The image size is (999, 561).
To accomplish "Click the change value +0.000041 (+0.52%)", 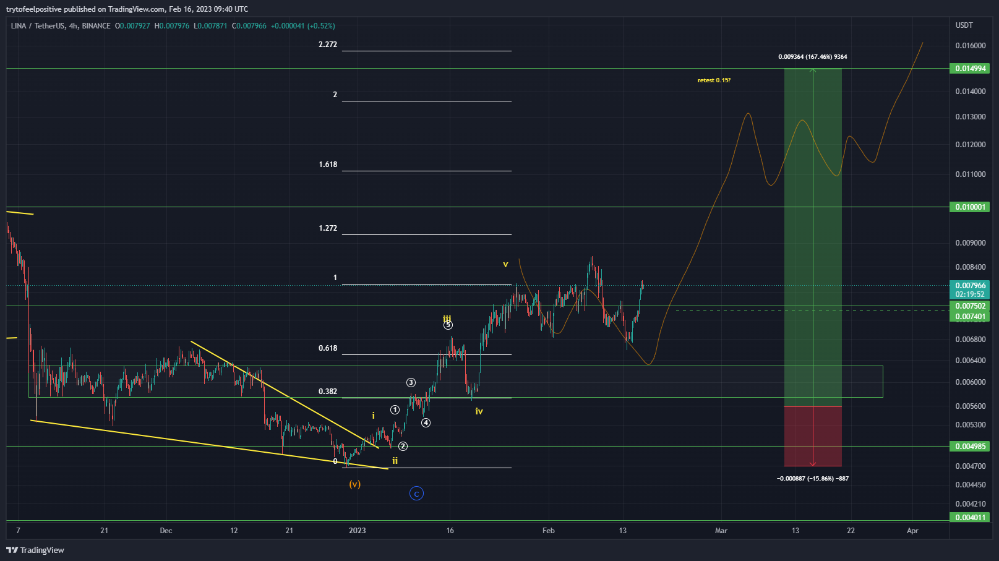I will [303, 26].
